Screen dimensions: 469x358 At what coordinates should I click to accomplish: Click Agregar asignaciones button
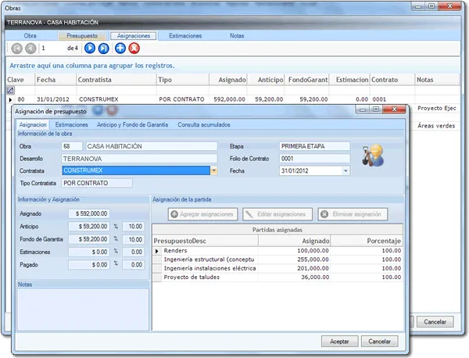pyautogui.click(x=202, y=214)
